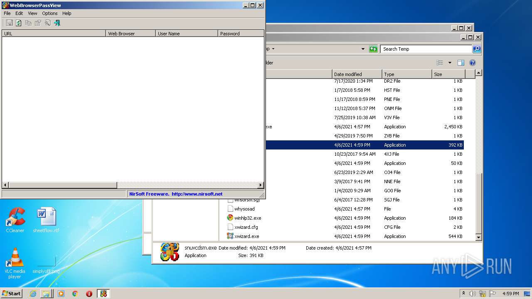Open Google Chrome from the taskbar
532x299 pixels.
click(75, 294)
